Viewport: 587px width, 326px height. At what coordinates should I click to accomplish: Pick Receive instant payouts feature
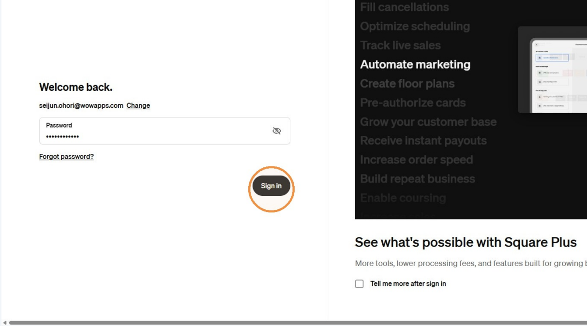pyautogui.click(x=423, y=141)
